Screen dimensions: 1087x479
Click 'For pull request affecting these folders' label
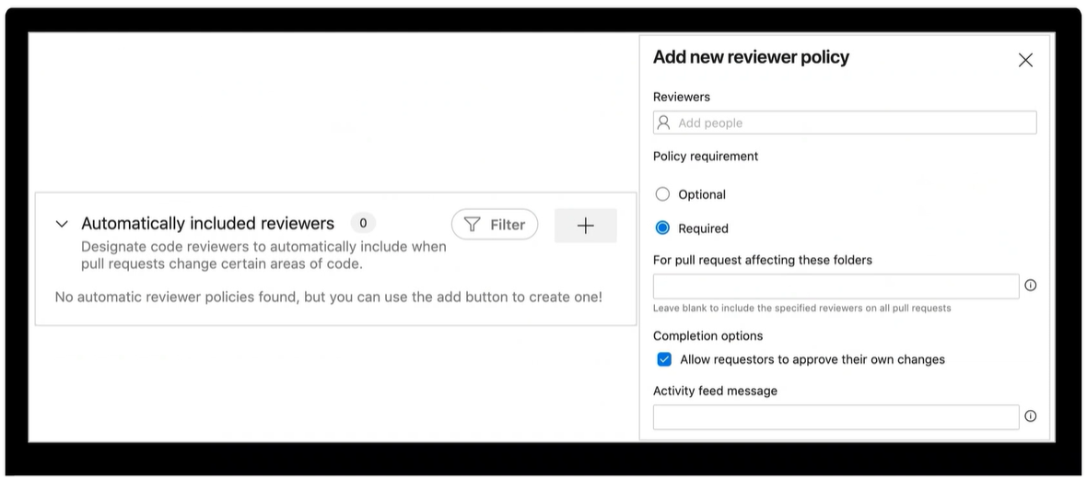coord(763,260)
